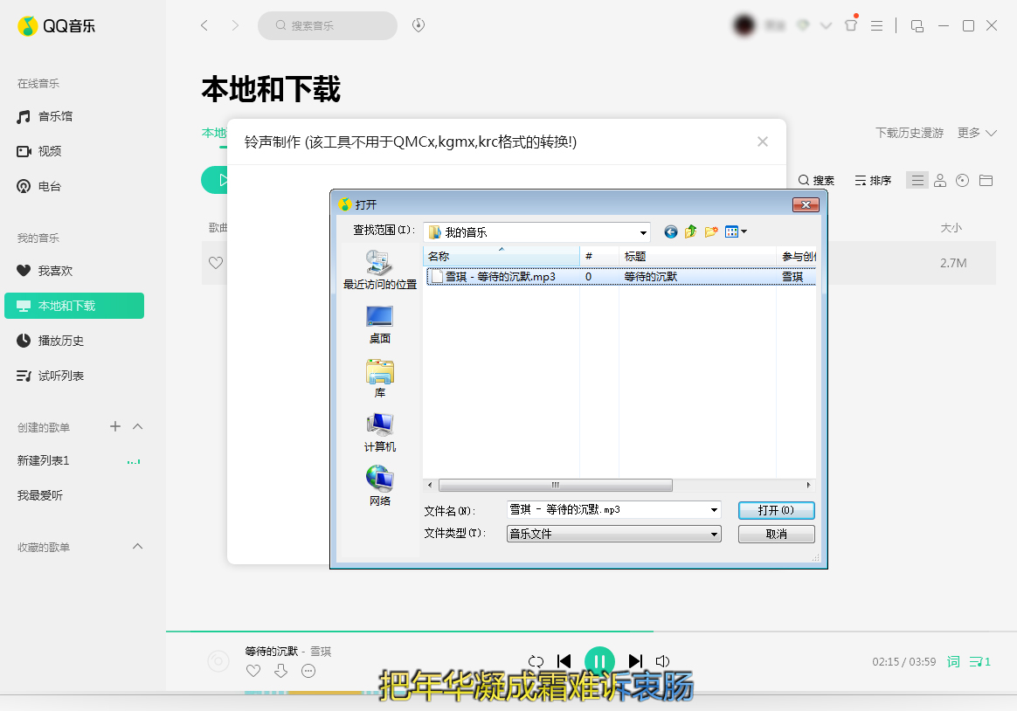Open the song list view icon
The image size is (1017, 711).
coord(917,180)
